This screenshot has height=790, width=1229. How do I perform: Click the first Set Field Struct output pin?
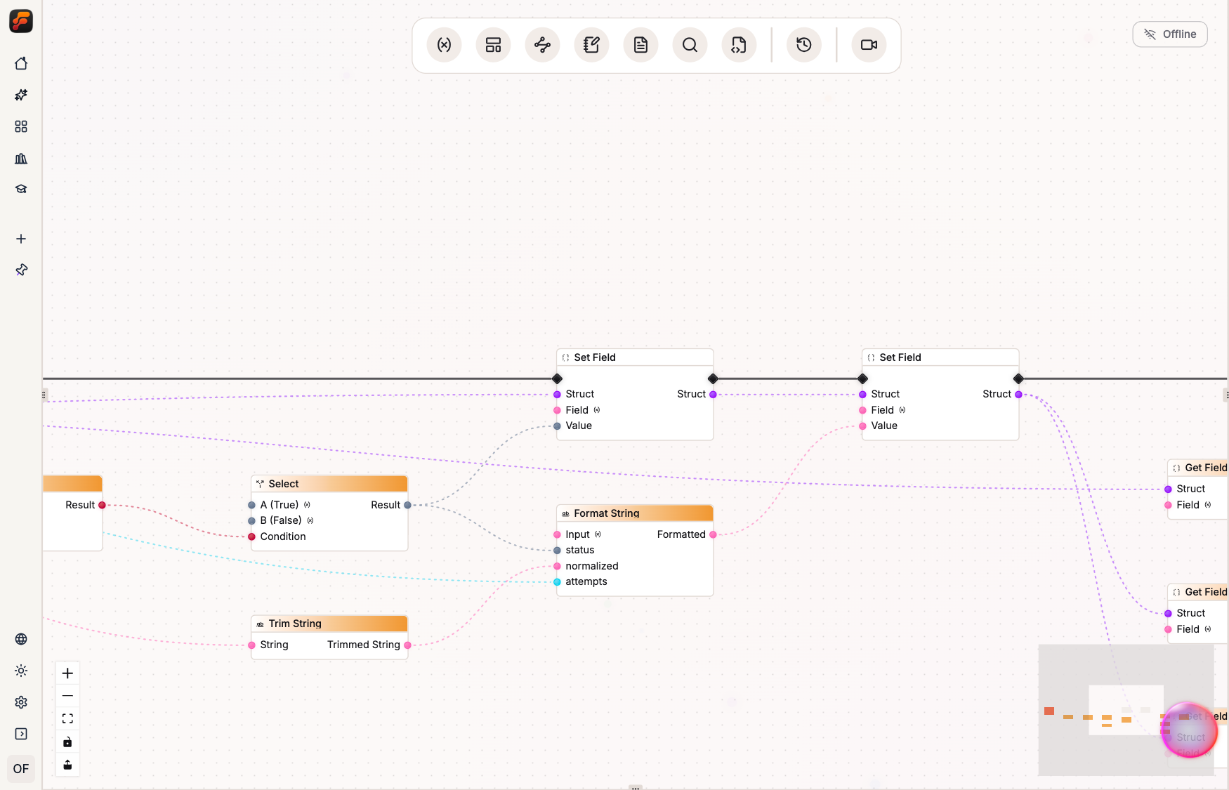(x=713, y=394)
